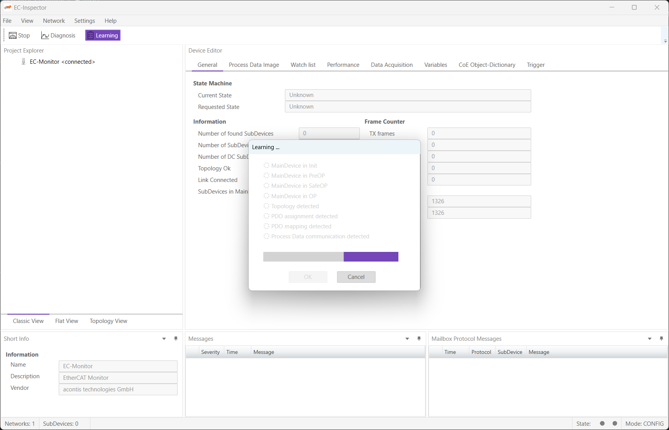Select the EC-Monitor device icon in tree
Image resolution: width=669 pixels, height=430 pixels.
(x=24, y=61)
